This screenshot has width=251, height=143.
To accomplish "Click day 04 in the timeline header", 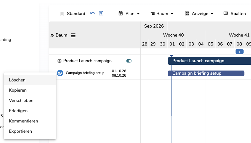I will point(201,44).
